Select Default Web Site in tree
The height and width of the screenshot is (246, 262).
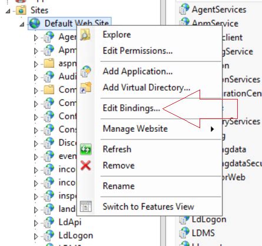[77, 24]
